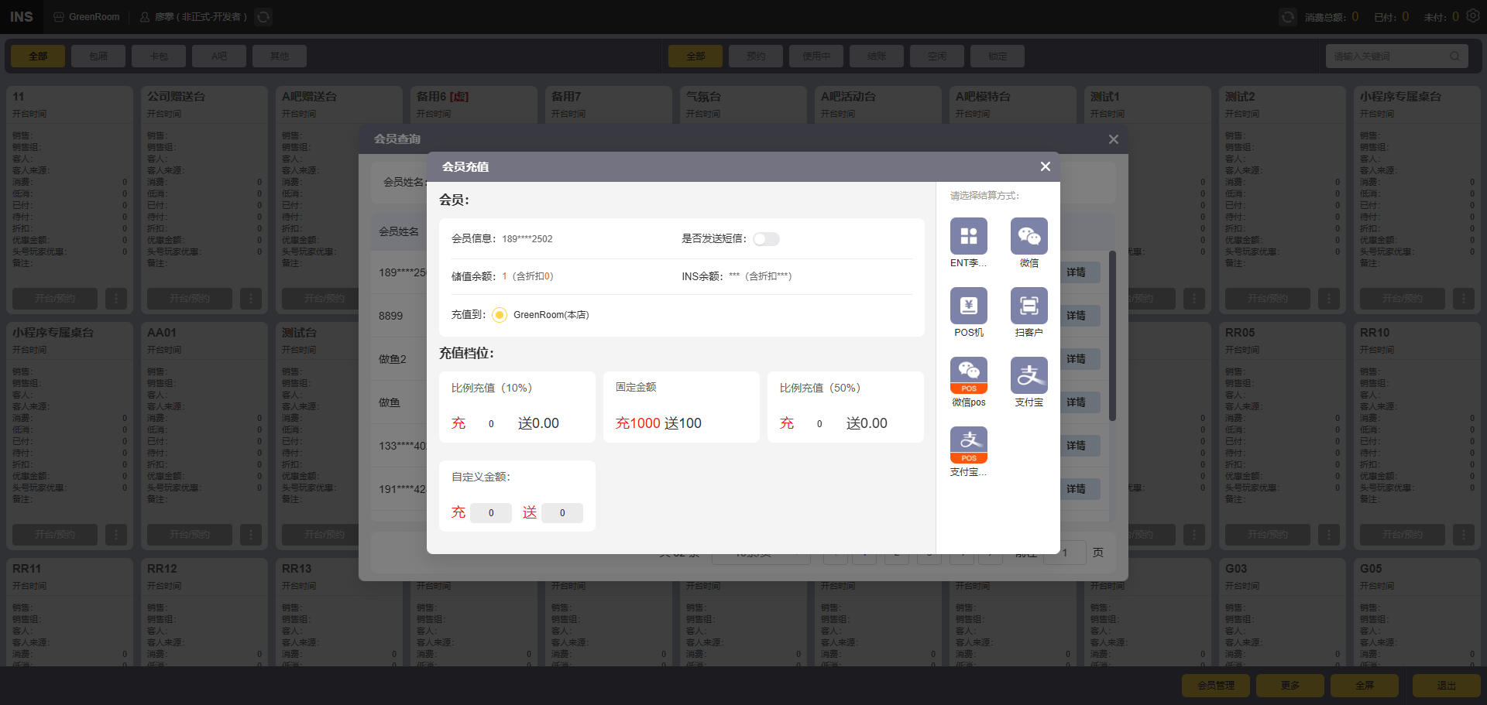Switch to 卡包 area tab
The width and height of the screenshot is (1487, 705).
tap(159, 56)
